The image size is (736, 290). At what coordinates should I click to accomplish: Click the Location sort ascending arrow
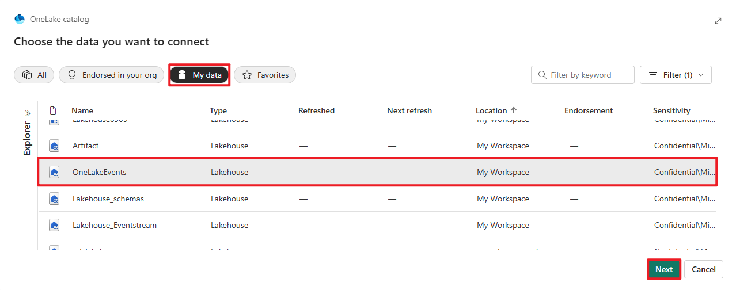[x=514, y=110]
